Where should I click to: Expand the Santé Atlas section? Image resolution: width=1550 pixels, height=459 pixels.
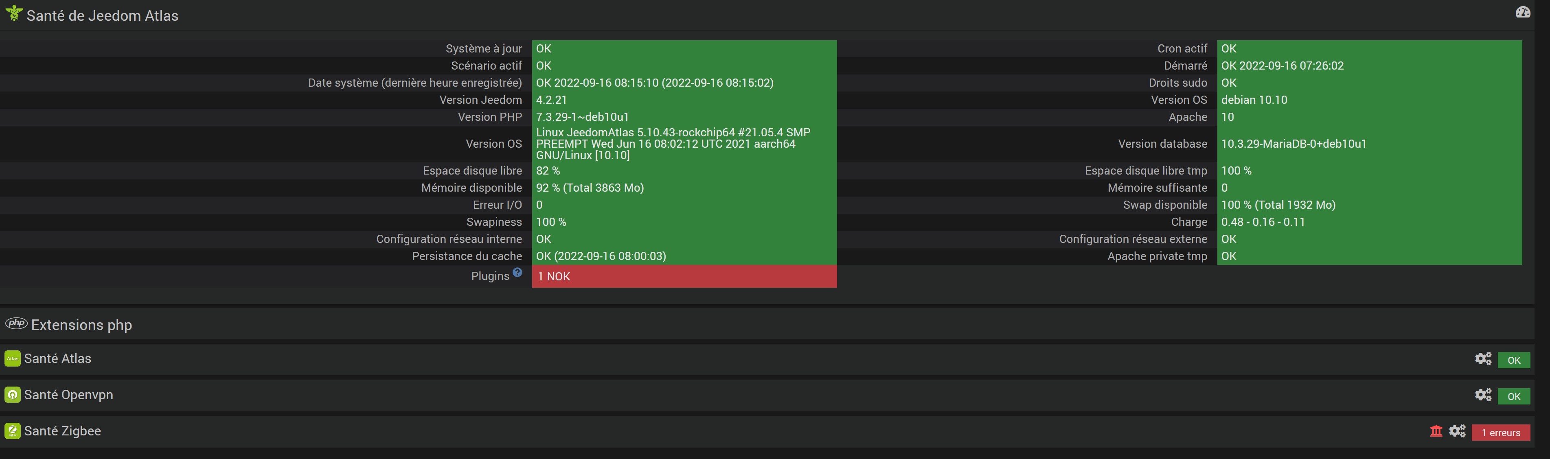click(x=58, y=359)
